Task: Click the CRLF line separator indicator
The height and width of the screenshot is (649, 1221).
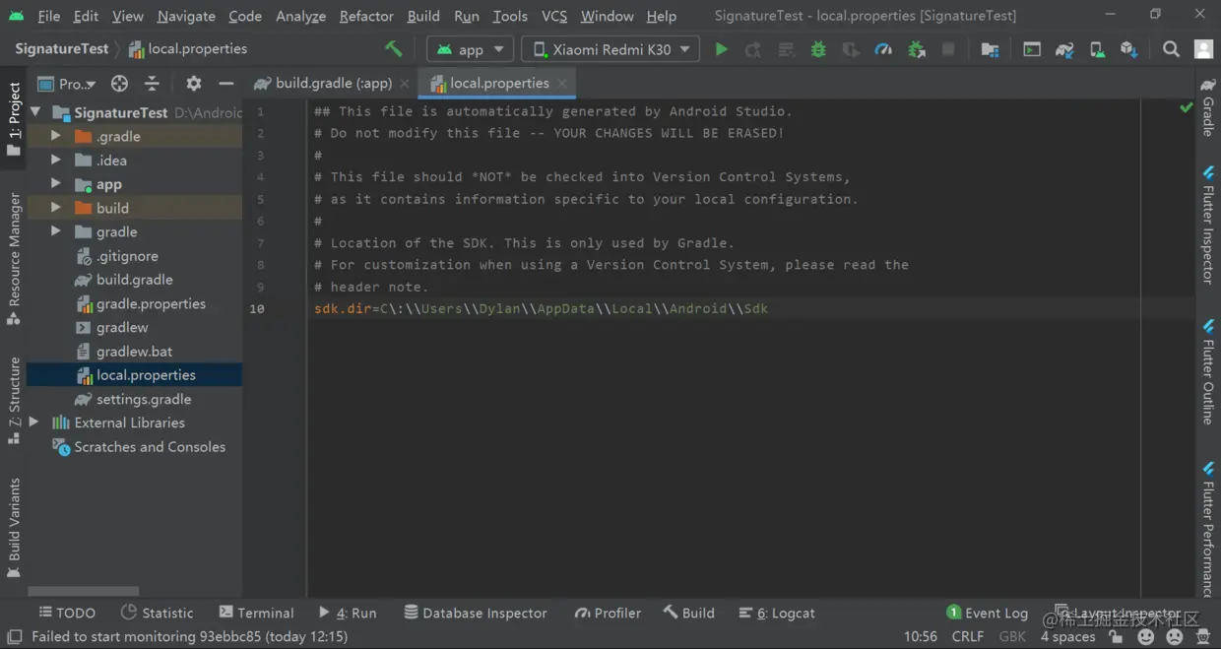Action: [x=968, y=636]
